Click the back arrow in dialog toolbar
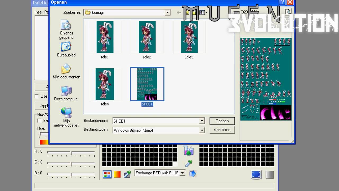The image size is (339, 191). pyautogui.click(x=179, y=12)
